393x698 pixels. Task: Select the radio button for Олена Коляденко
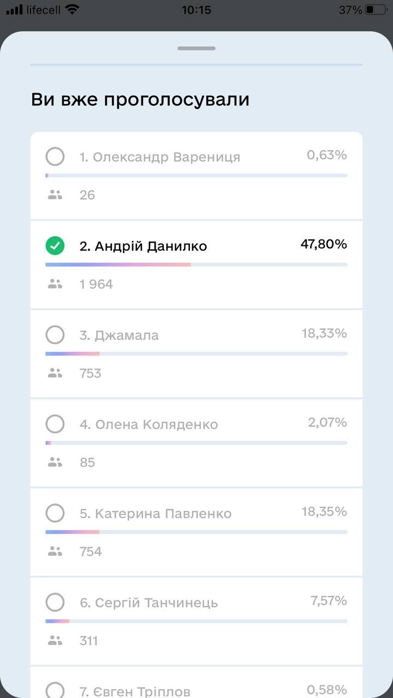[55, 424]
